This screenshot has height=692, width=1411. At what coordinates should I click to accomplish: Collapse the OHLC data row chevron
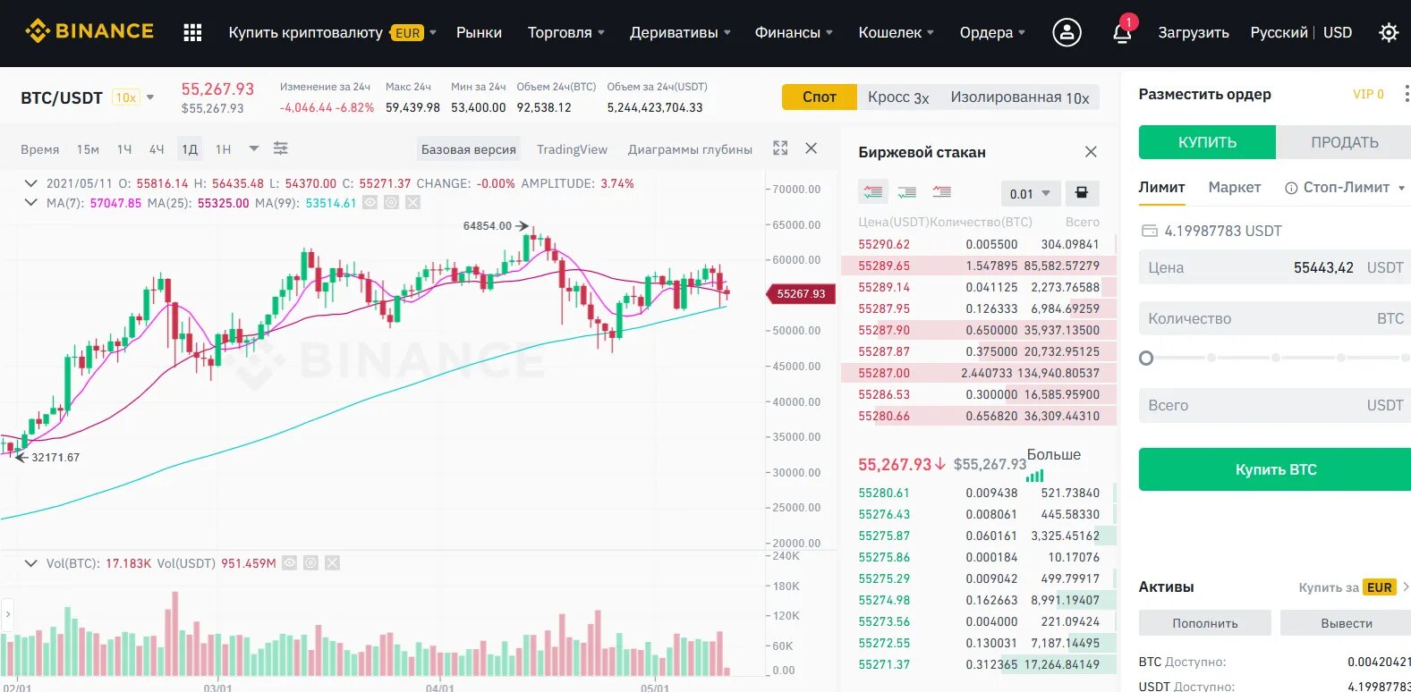[x=30, y=183]
